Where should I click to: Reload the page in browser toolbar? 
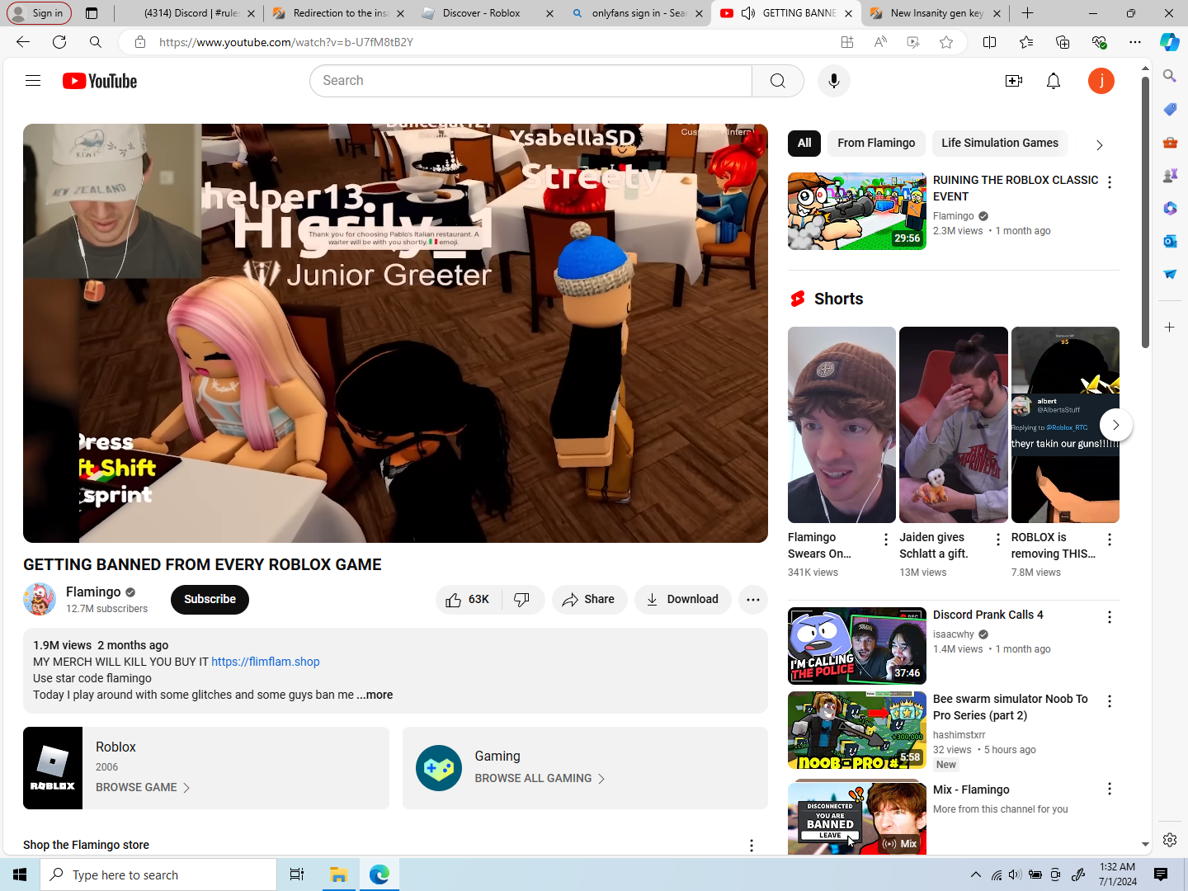pyautogui.click(x=59, y=42)
